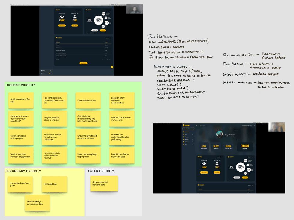Screen dimensions: 294x220
Task: Select the 'Insights analysis, steps to improve' sticky note
Action: tap(55, 119)
